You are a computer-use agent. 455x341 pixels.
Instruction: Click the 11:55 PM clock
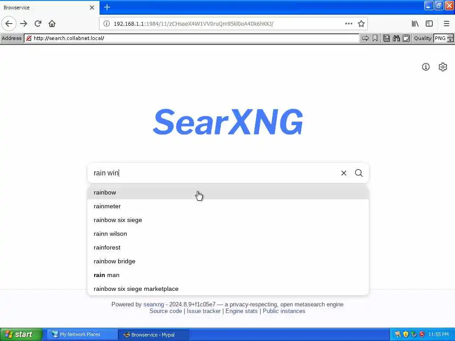439,334
